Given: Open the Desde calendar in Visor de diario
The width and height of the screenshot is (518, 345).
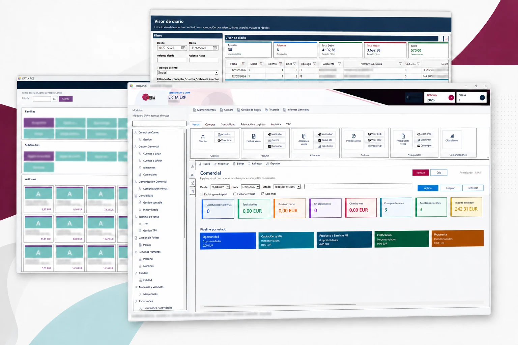Looking at the screenshot, I should click(183, 48).
